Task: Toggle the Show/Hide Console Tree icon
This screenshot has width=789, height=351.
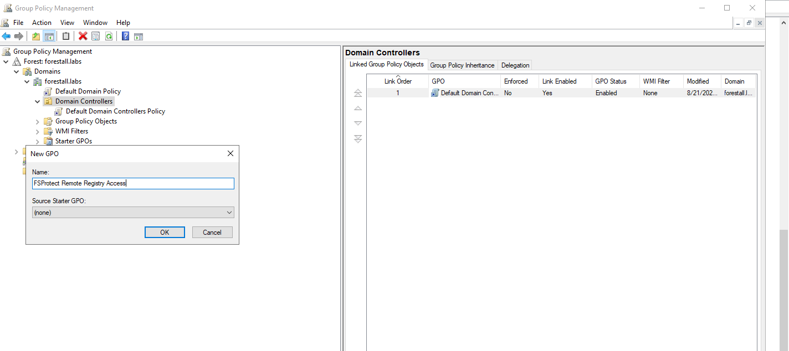Action: [x=49, y=37]
